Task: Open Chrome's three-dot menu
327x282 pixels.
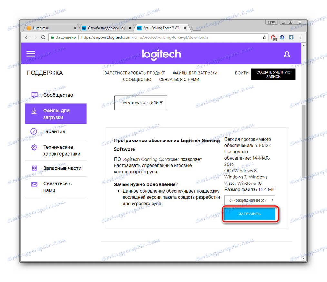Action: click(300, 37)
